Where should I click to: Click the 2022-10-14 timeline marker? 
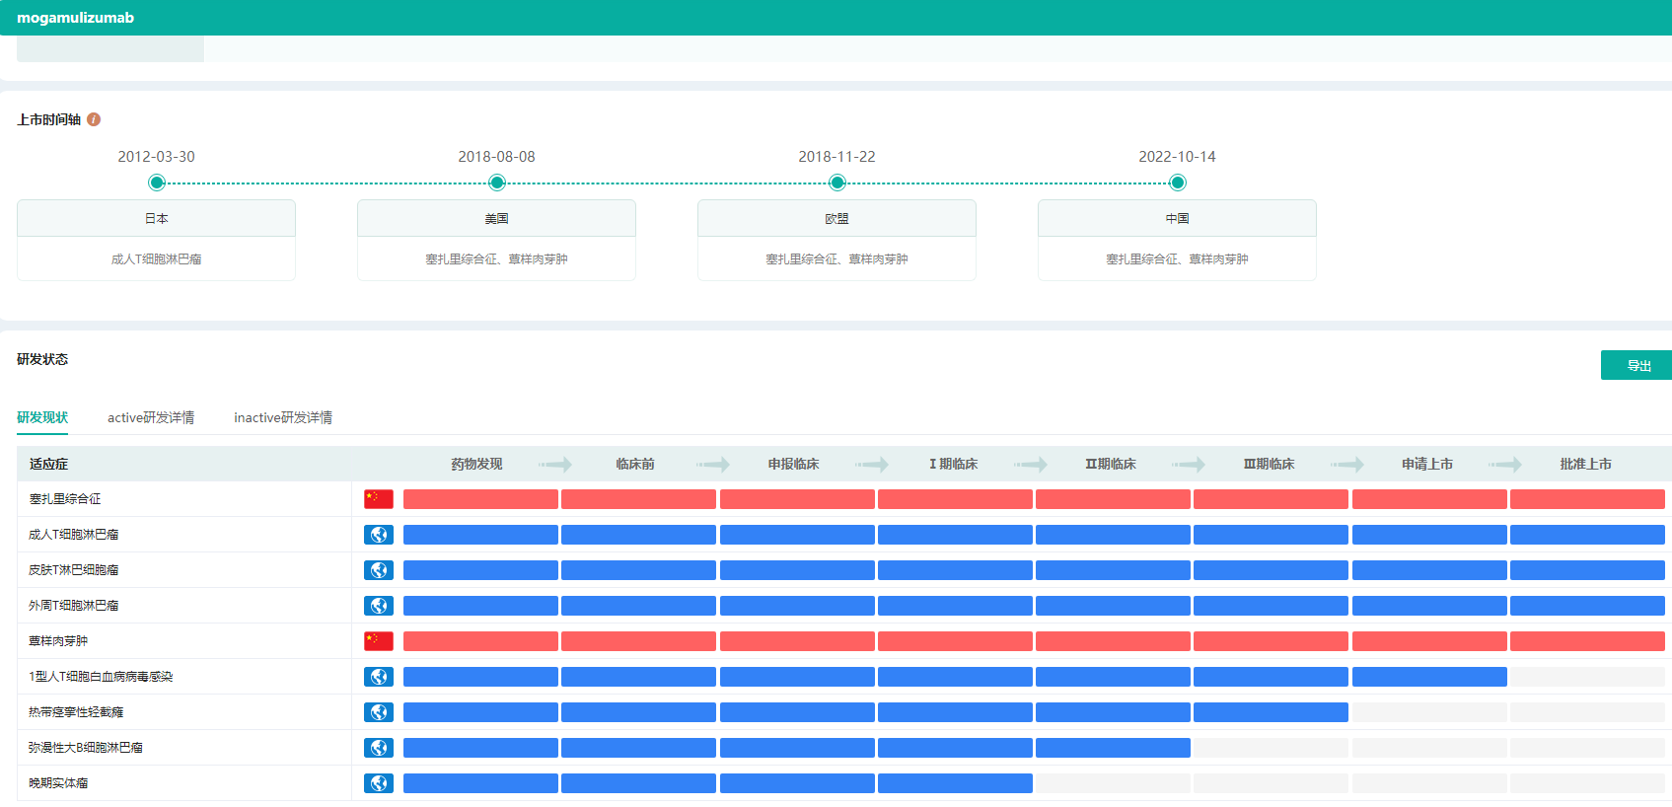pos(1178,183)
